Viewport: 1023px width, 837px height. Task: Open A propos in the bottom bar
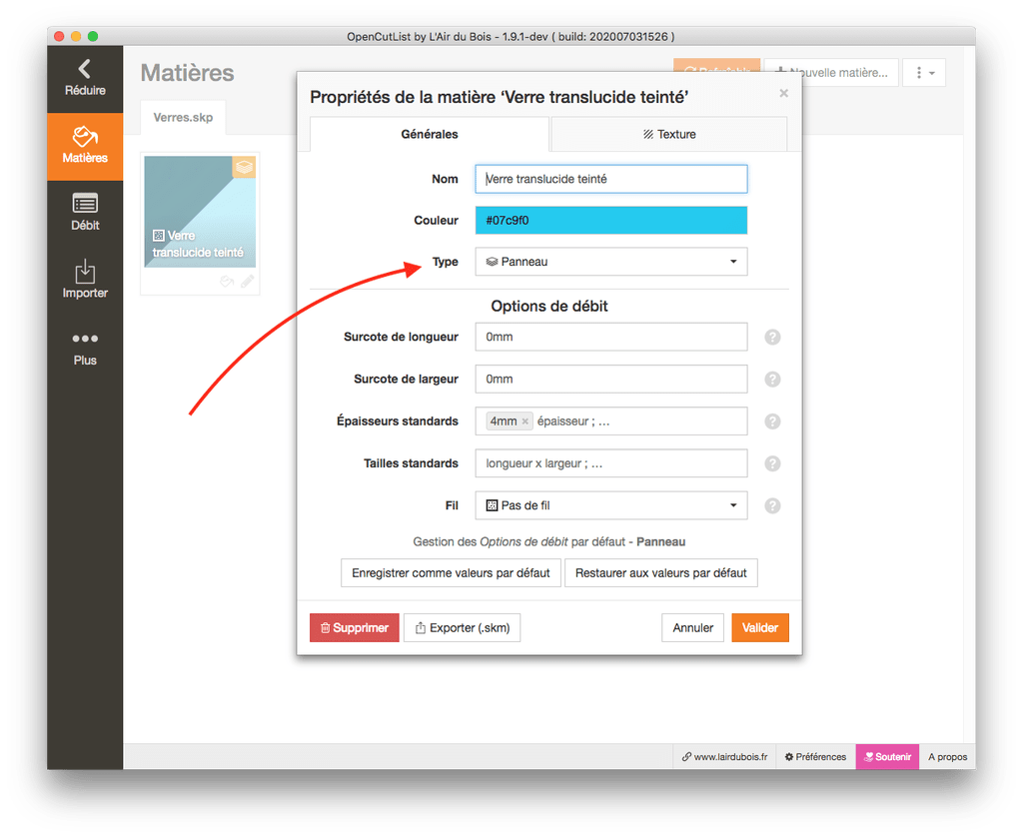[947, 757]
